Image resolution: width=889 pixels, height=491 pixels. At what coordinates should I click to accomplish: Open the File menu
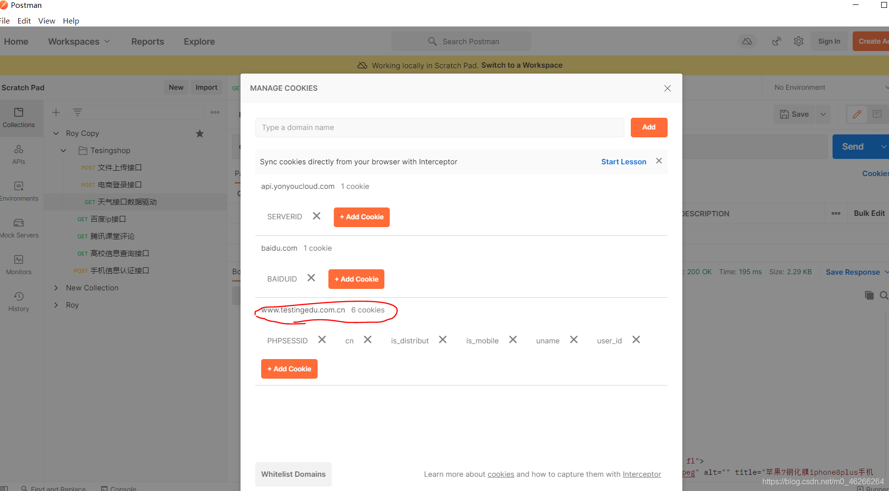tap(5, 21)
